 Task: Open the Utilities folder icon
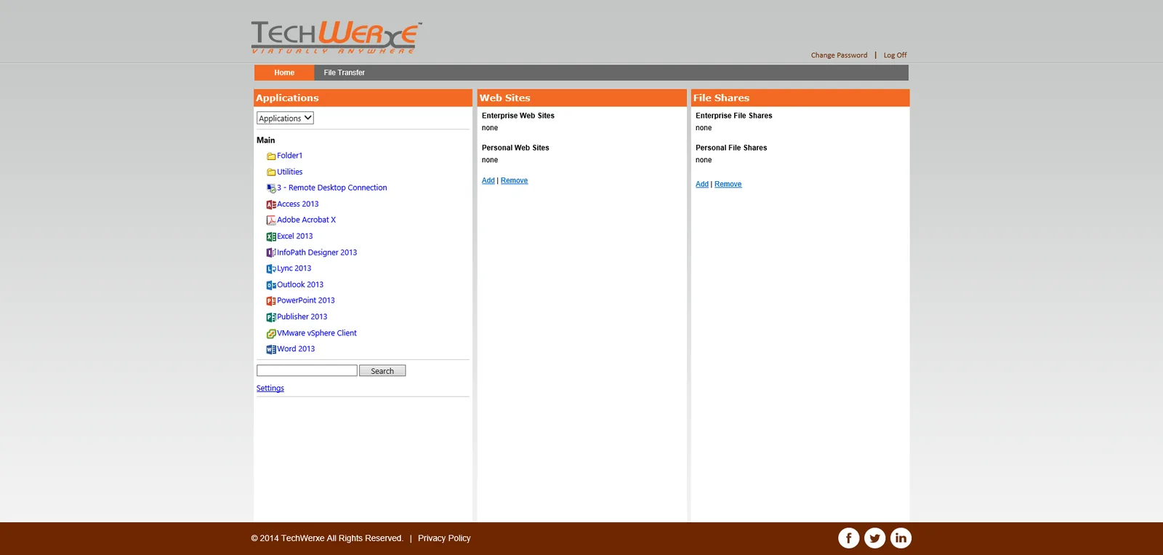(271, 172)
